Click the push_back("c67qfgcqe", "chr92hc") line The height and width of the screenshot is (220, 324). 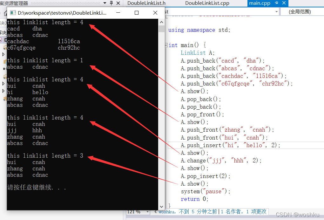tap(237, 84)
